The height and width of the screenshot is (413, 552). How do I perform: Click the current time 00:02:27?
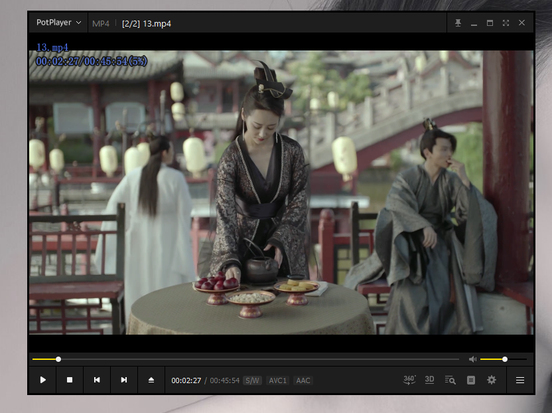186,380
